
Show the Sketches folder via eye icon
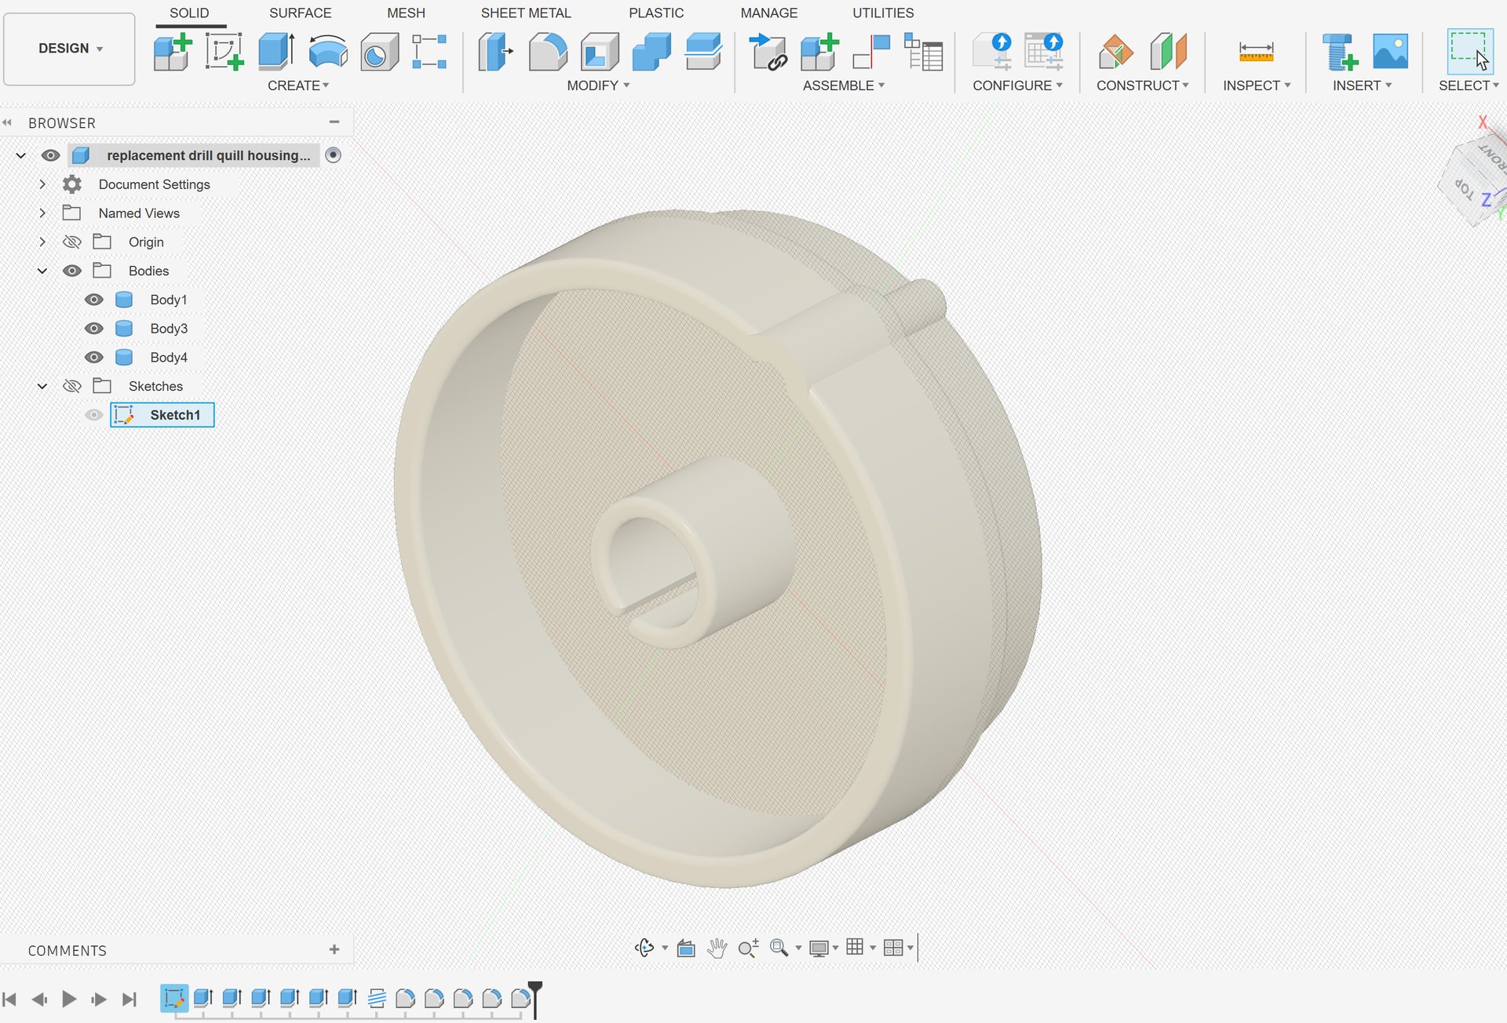coord(72,386)
